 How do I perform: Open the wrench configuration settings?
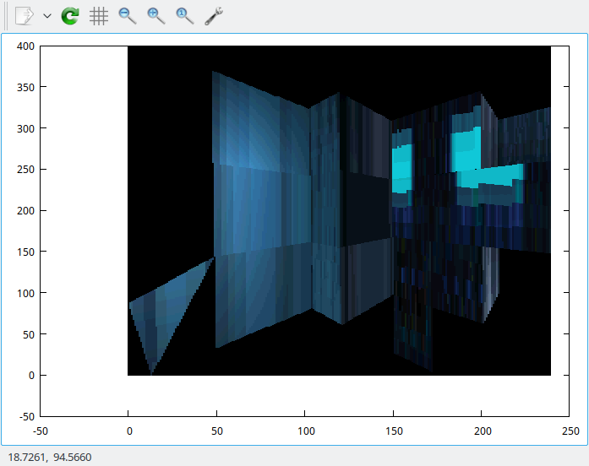click(214, 16)
